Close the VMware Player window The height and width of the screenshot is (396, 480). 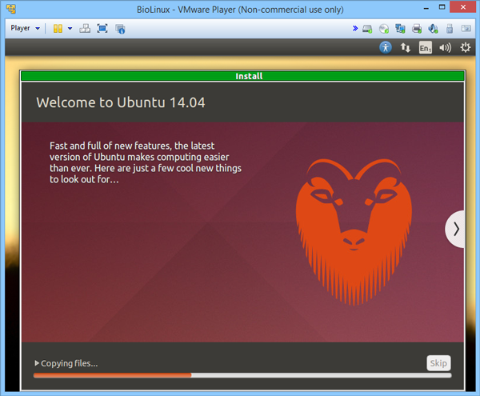[463, 7]
